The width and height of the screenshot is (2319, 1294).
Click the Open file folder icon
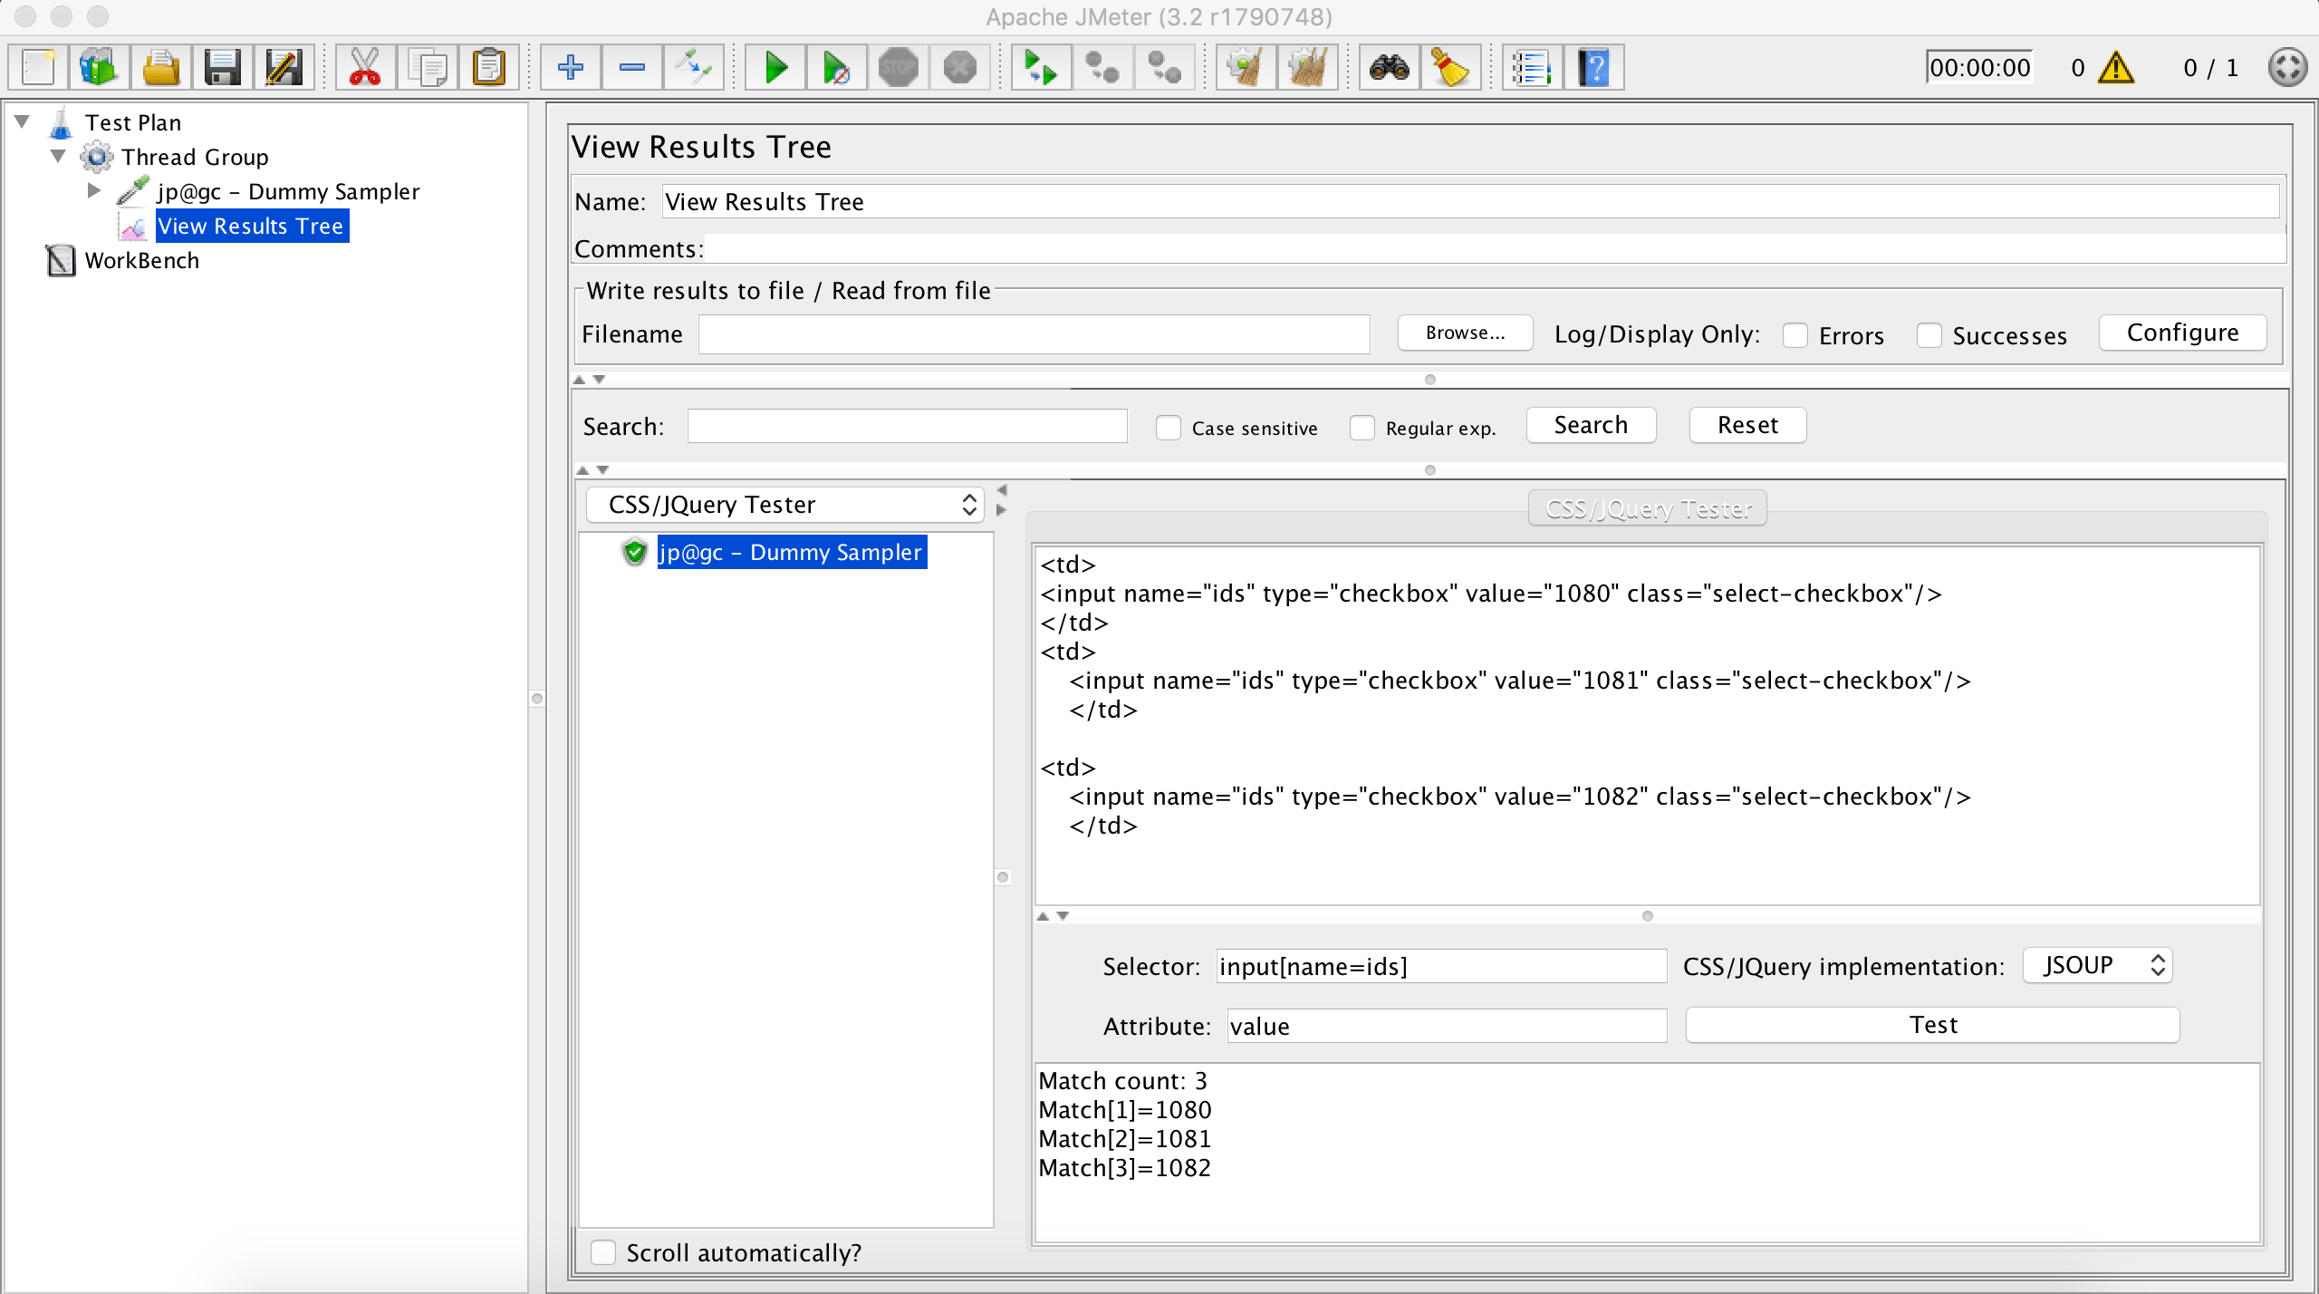(x=161, y=68)
